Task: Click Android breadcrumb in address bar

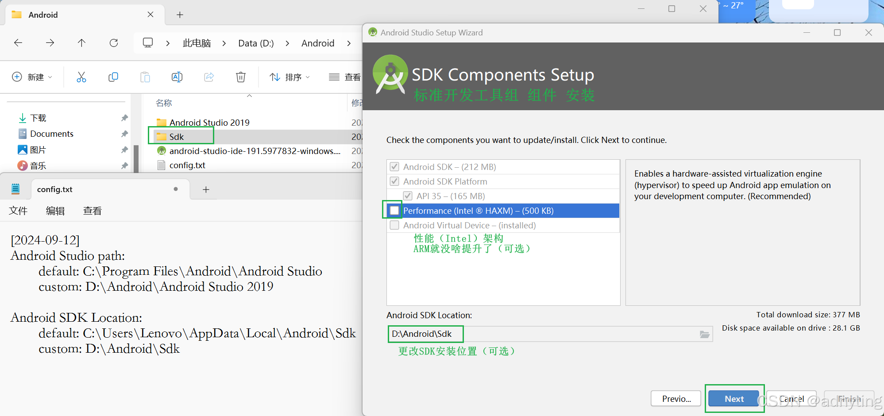Action: tap(318, 43)
